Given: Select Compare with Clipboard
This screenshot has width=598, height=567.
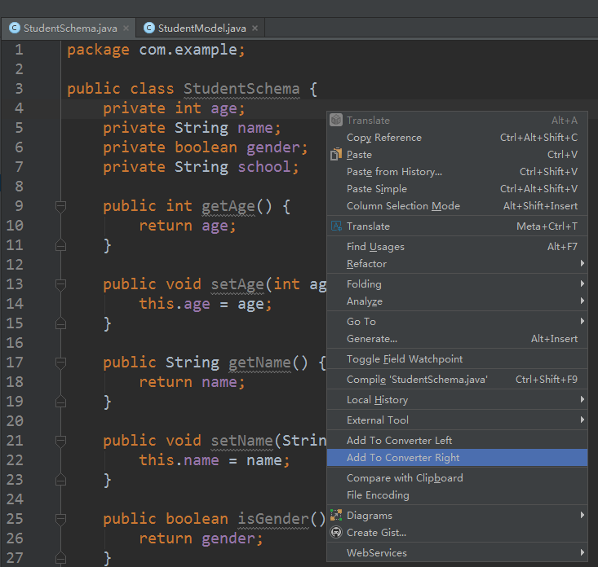Looking at the screenshot, I should coord(457,477).
